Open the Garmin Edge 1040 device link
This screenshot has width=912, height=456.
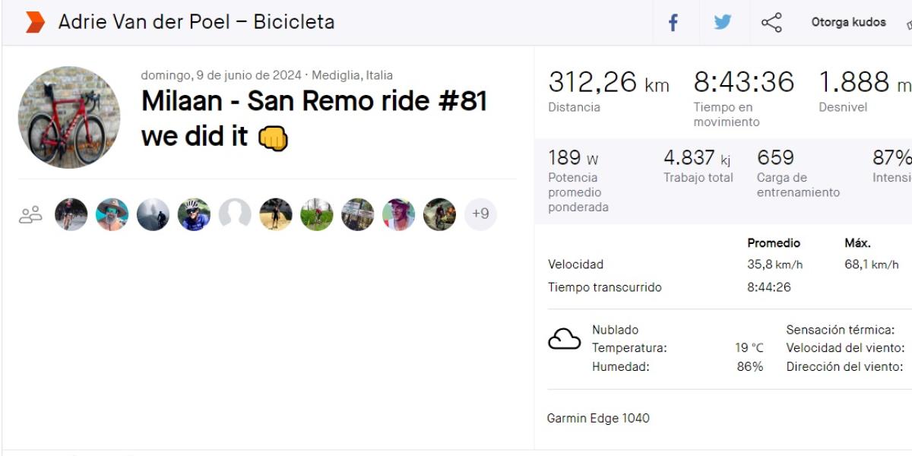tap(598, 418)
